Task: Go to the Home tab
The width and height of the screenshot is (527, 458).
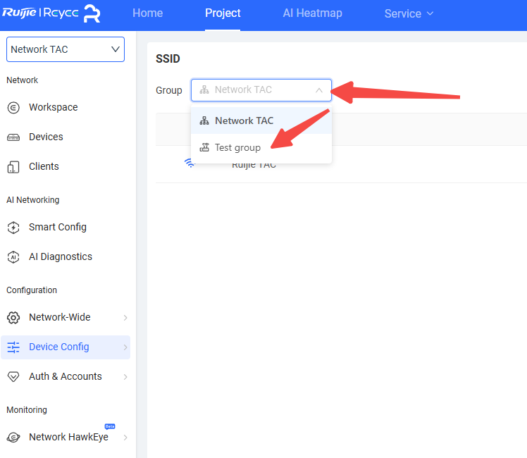Action: (x=147, y=13)
